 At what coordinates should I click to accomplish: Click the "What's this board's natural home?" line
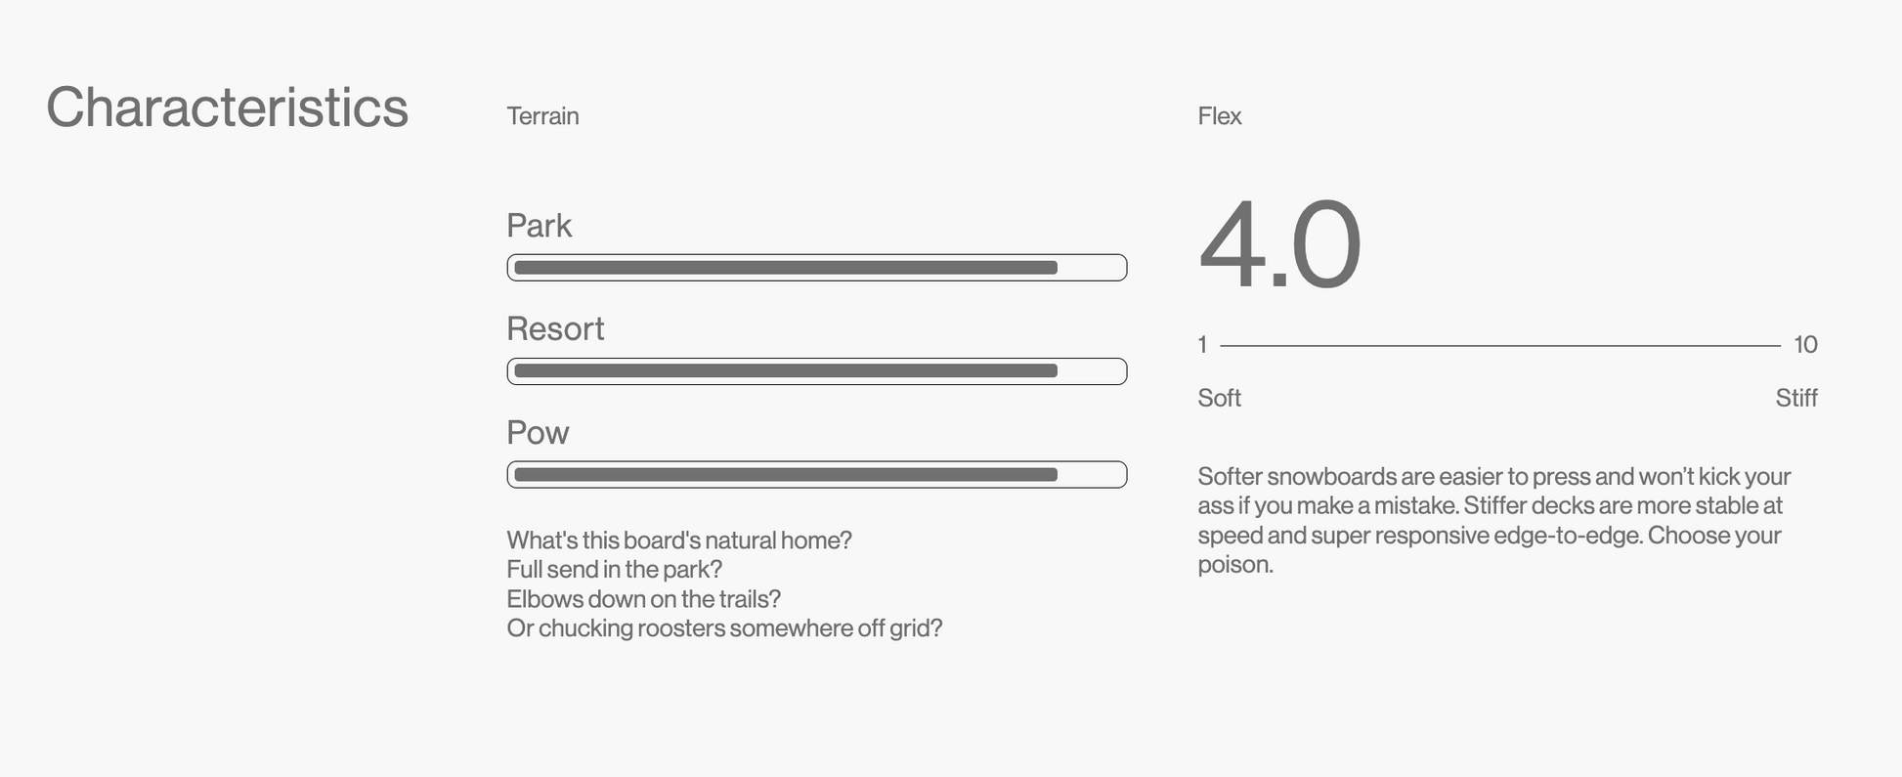coord(679,540)
